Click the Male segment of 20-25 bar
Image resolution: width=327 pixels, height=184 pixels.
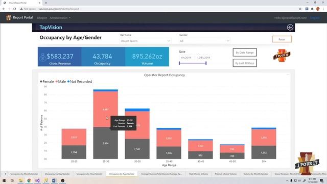click(74, 137)
